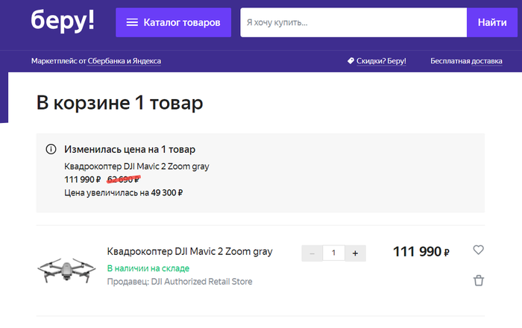Remove item using trash icon

[x=479, y=280]
